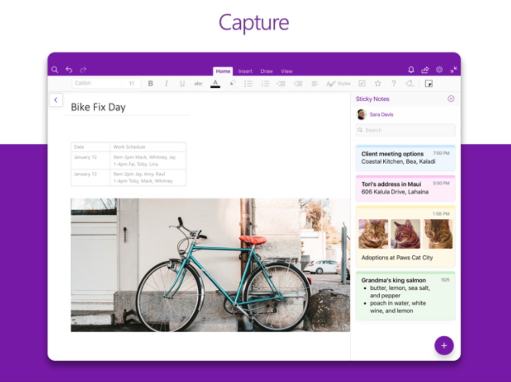Click the Date header cell
Viewport: 511px width, 382px height.
(x=91, y=147)
